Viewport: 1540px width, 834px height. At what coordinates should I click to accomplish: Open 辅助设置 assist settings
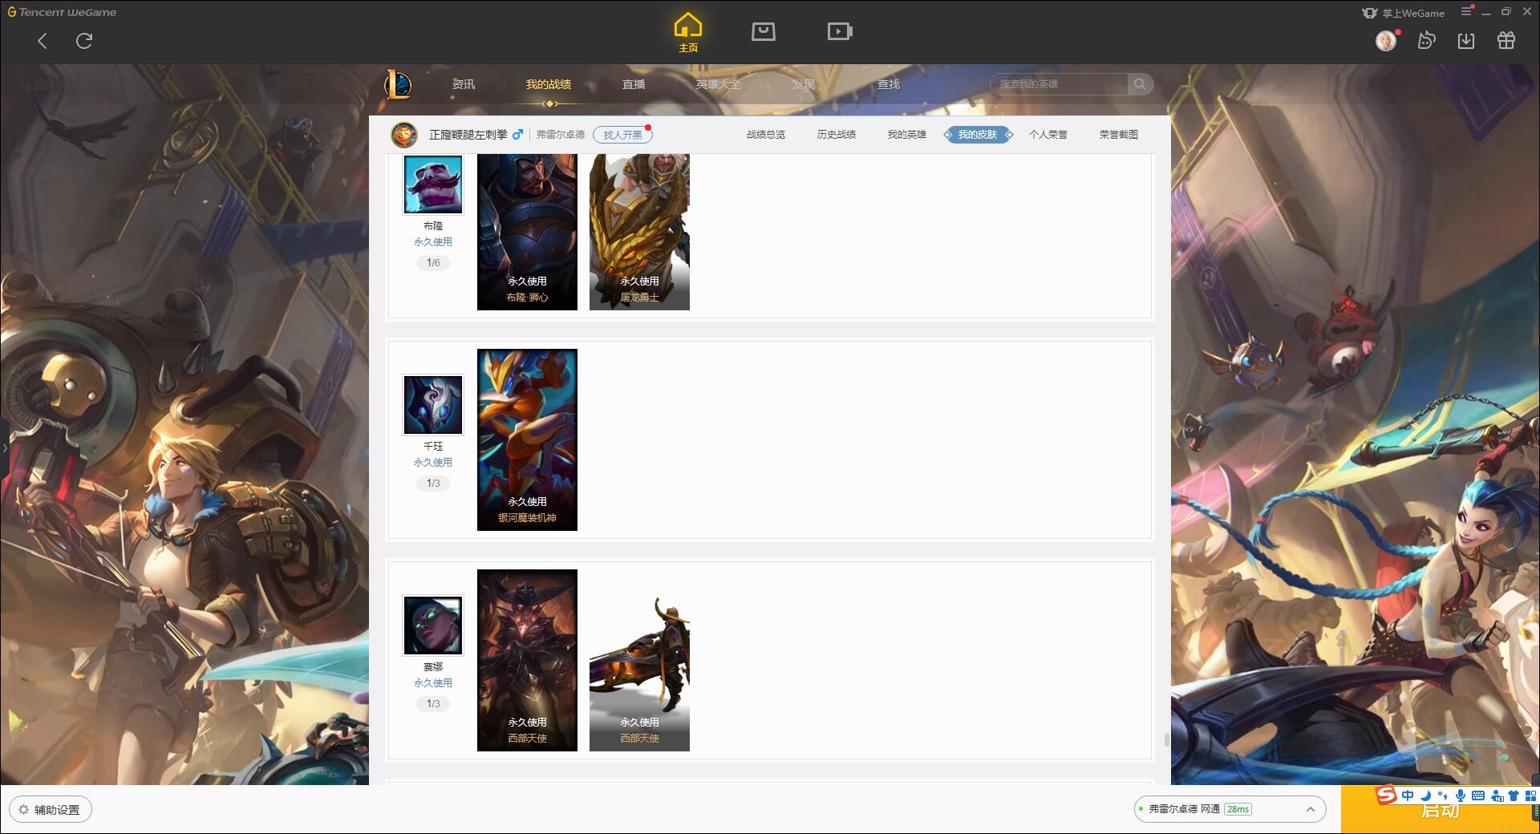pyautogui.click(x=51, y=810)
